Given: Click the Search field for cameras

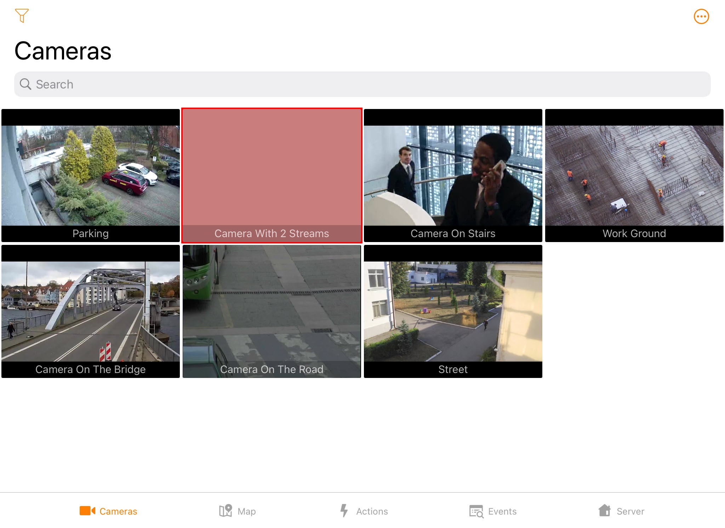Looking at the screenshot, I should tap(362, 84).
